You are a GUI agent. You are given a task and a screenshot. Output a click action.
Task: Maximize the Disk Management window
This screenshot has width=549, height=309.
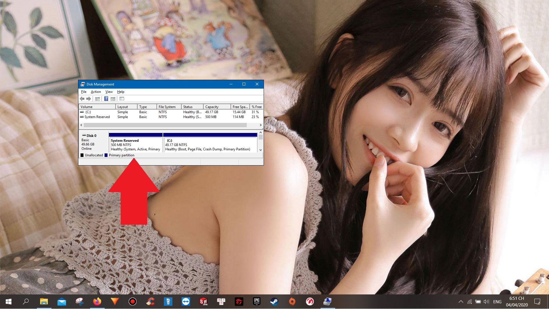coord(244,84)
